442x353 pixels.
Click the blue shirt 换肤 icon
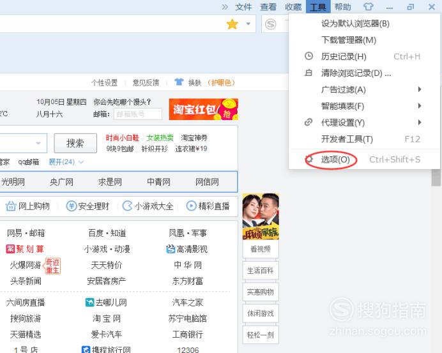(179, 82)
